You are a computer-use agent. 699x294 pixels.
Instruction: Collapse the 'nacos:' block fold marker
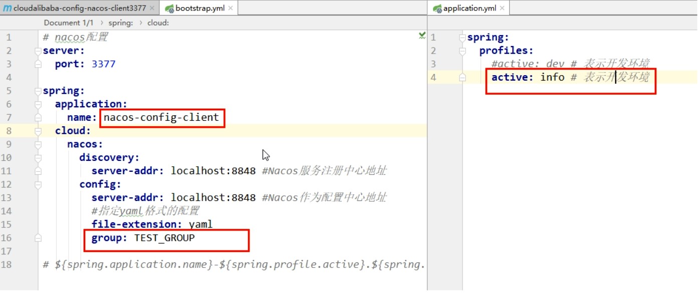coord(38,144)
